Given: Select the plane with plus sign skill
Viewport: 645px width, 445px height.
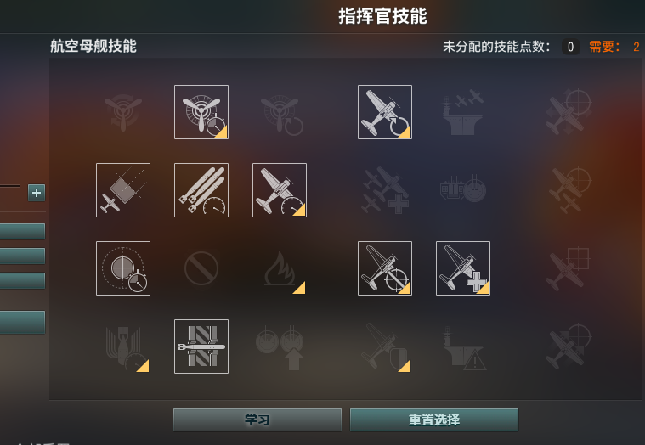Looking at the screenshot, I should pyautogui.click(x=463, y=268).
